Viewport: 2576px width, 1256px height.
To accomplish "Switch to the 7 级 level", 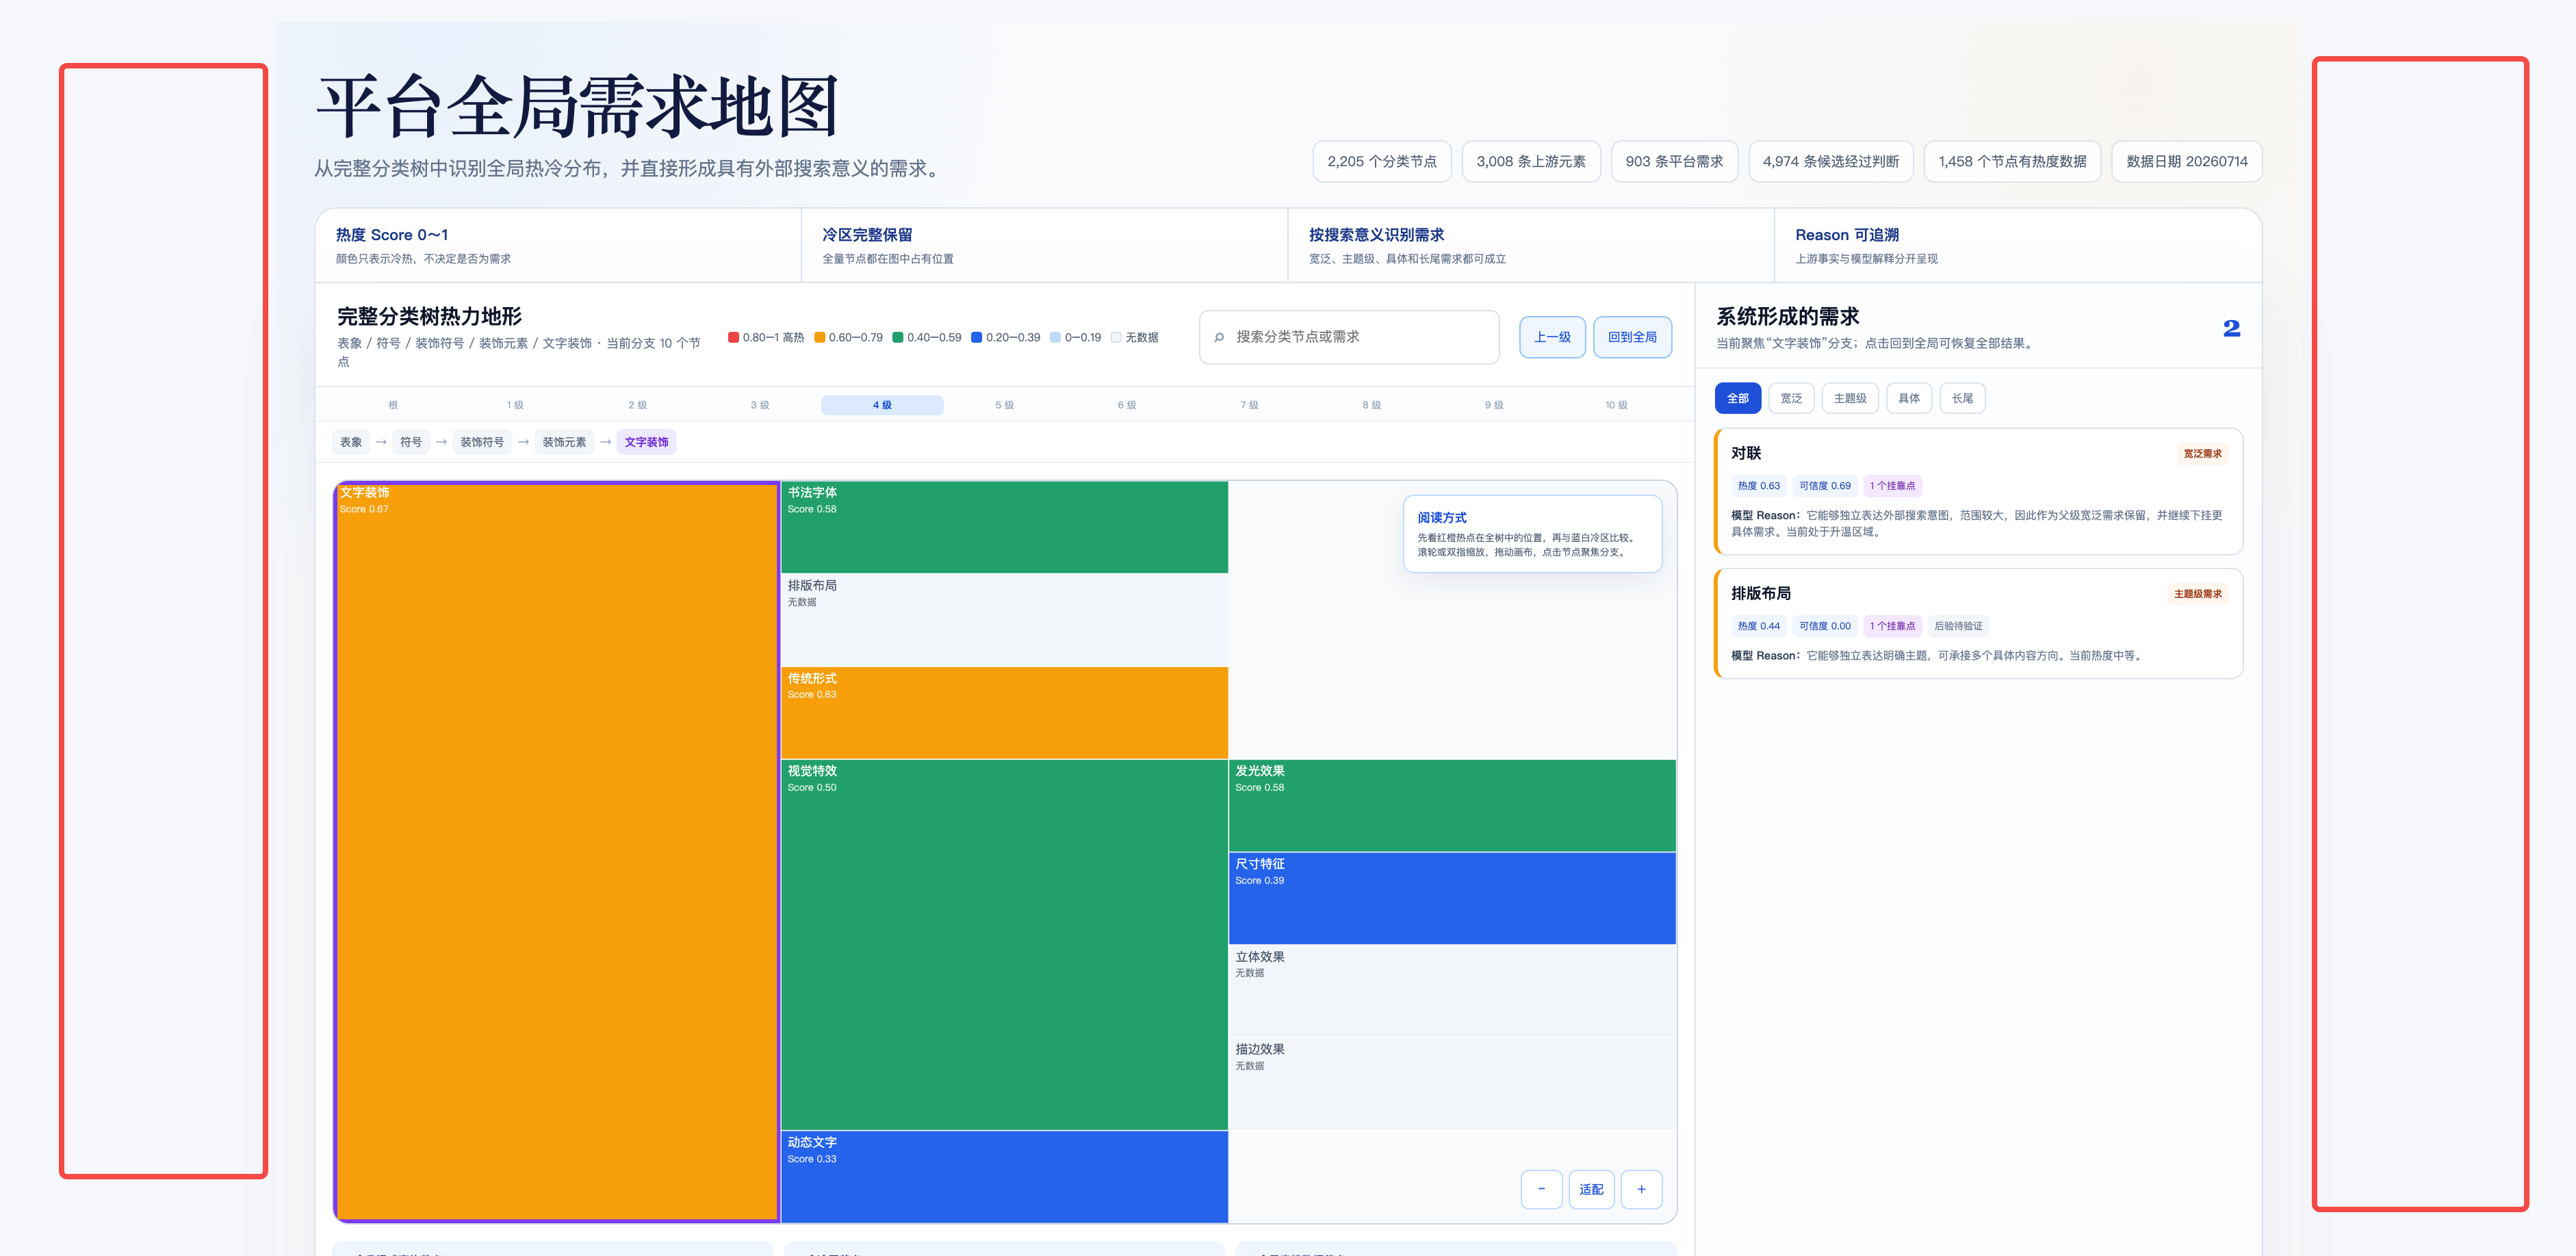I will pos(1249,405).
